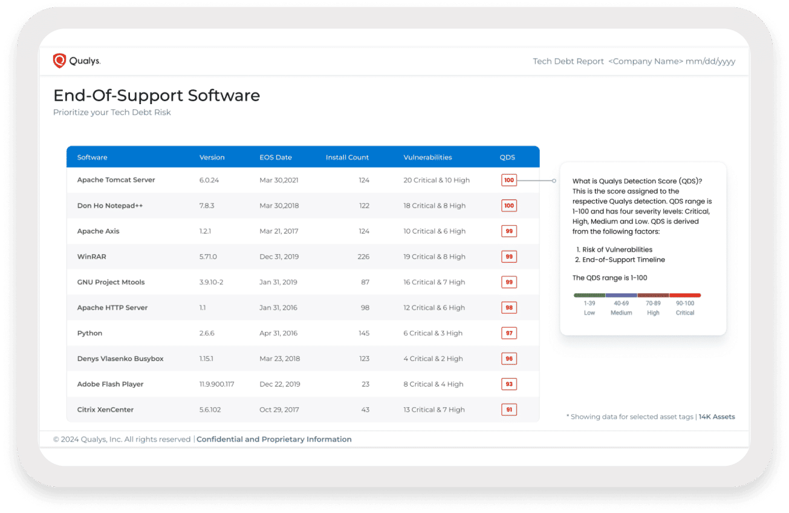Click QDS badge 98 for Apache HTTP Server

(509, 308)
